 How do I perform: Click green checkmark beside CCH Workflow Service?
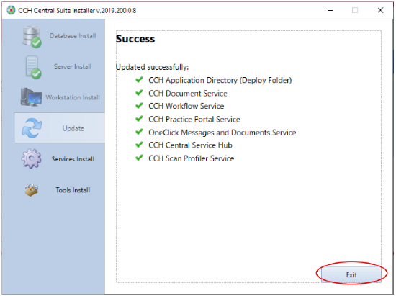tap(139, 106)
